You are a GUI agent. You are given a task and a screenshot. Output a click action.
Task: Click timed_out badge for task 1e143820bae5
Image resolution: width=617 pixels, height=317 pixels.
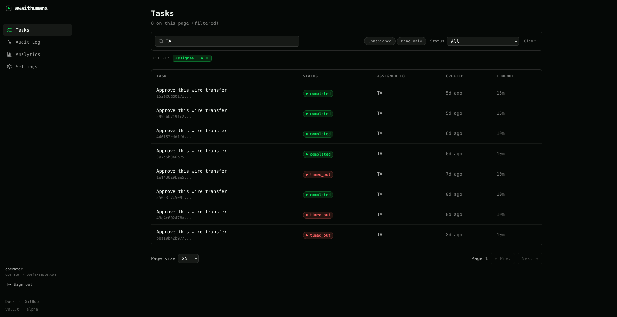point(318,175)
